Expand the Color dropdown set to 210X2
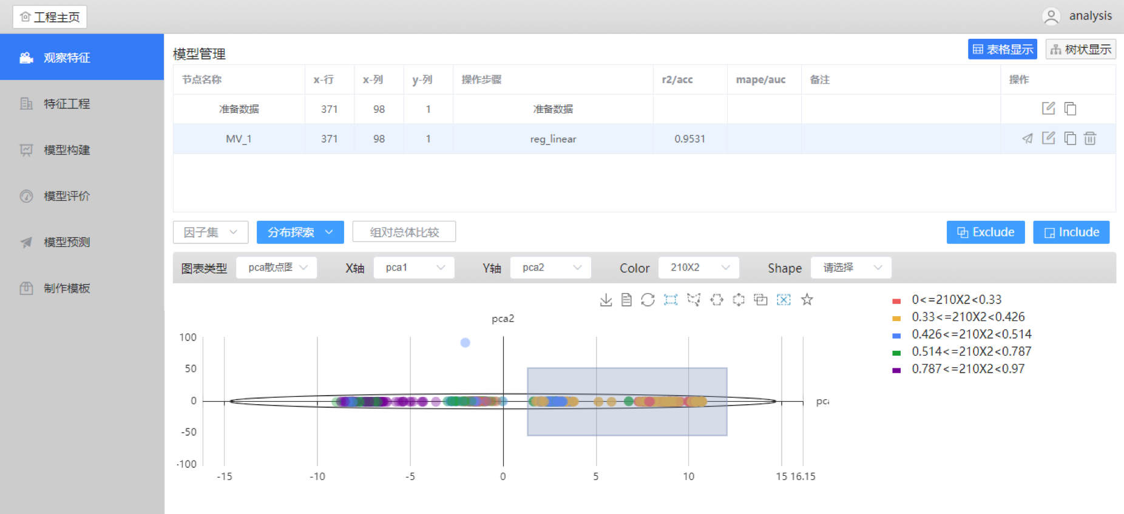 699,268
